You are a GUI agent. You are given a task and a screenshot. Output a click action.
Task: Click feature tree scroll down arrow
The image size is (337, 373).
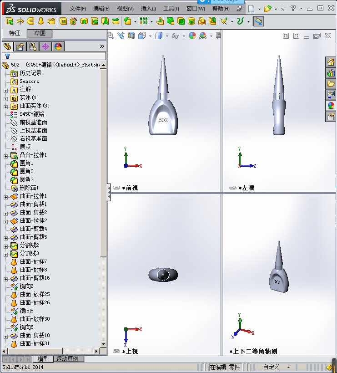(x=103, y=344)
